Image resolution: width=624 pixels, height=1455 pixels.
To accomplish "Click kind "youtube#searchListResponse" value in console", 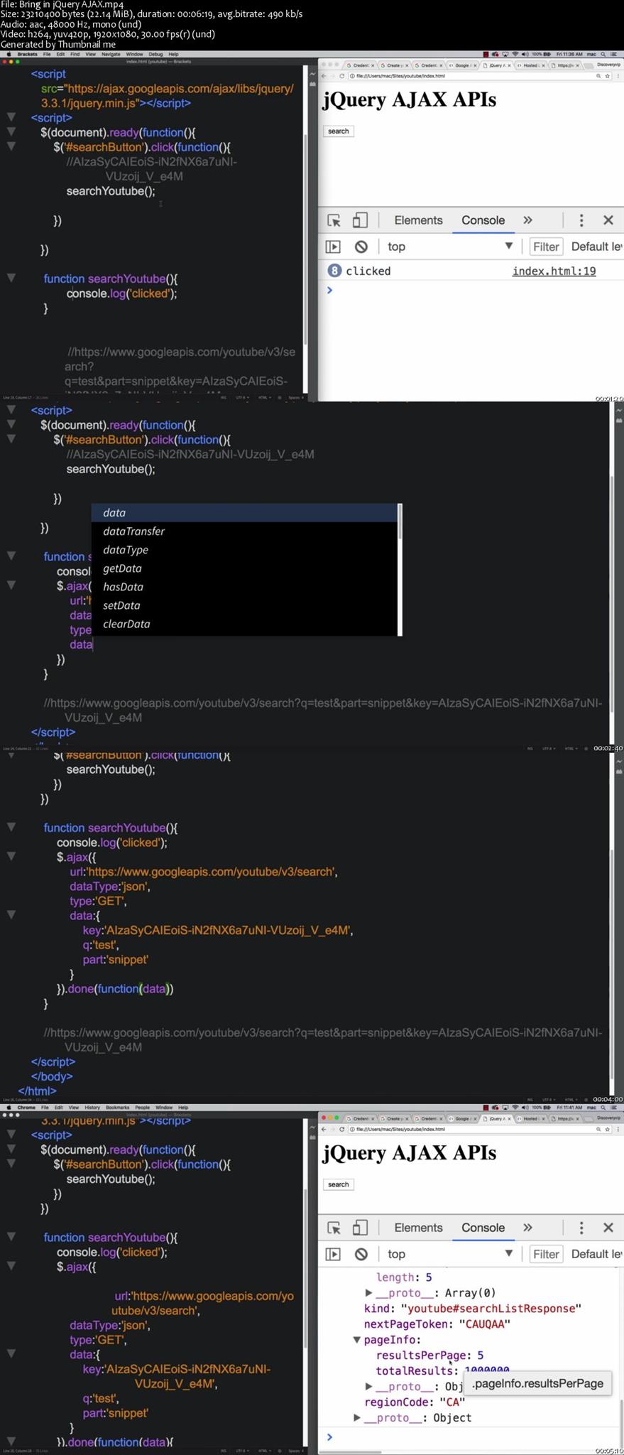I will click(491, 1309).
